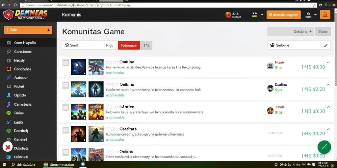The height and width of the screenshot is (168, 337).
Task: Click the orange Acomtolasgpes button
Action: 283,15
